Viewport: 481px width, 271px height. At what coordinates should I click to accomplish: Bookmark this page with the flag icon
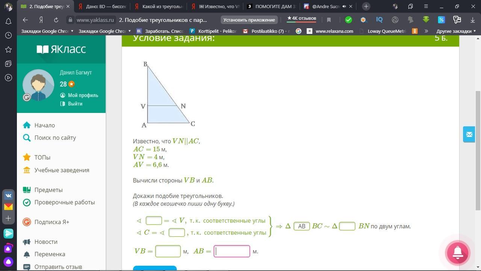tap(329, 20)
